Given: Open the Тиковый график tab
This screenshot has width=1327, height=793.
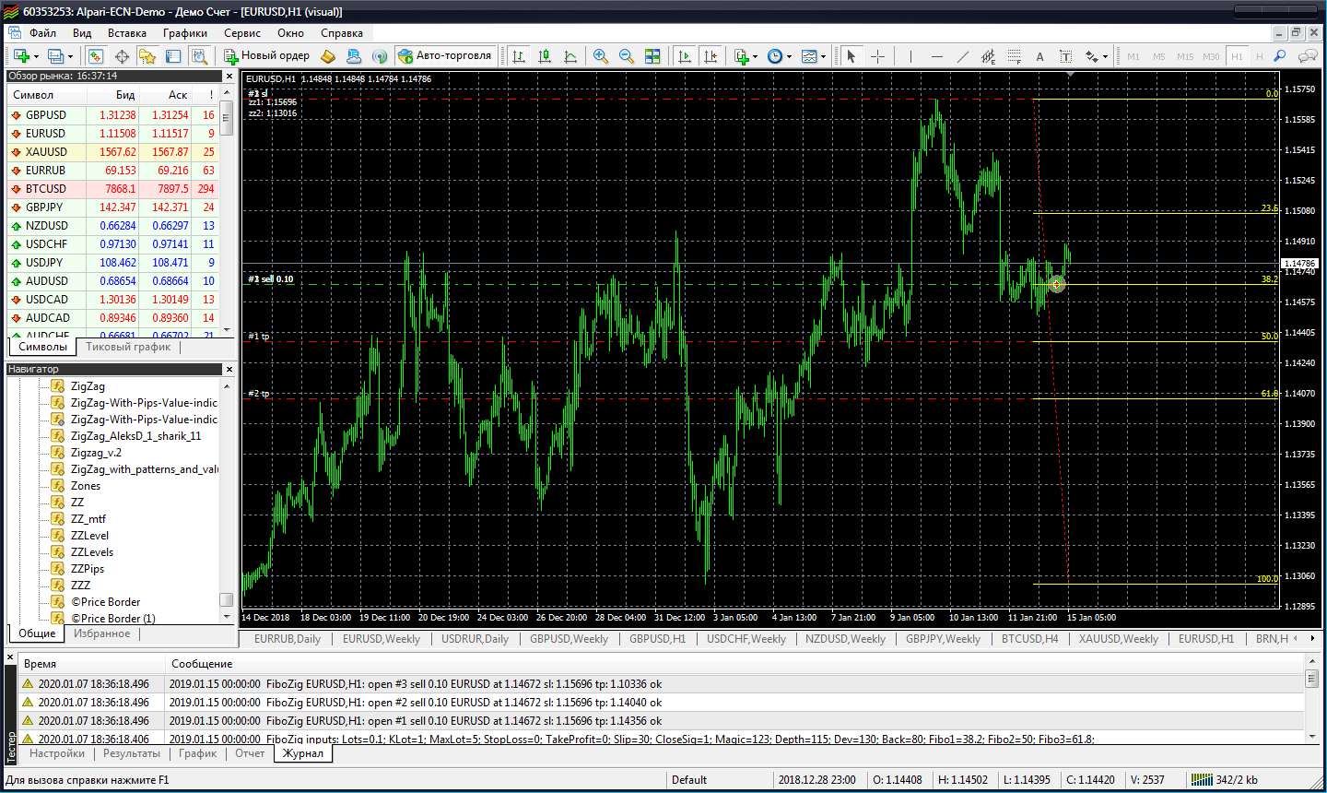Looking at the screenshot, I should [x=128, y=347].
